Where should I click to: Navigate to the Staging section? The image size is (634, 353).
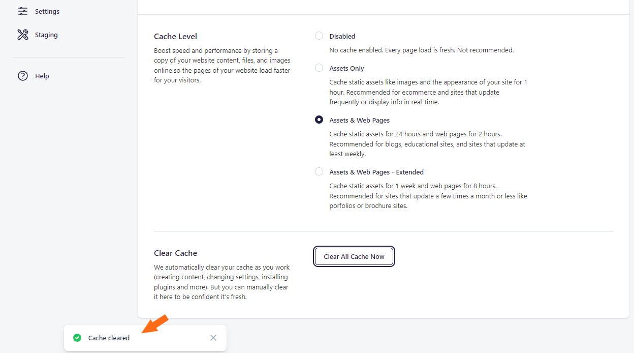pos(45,34)
